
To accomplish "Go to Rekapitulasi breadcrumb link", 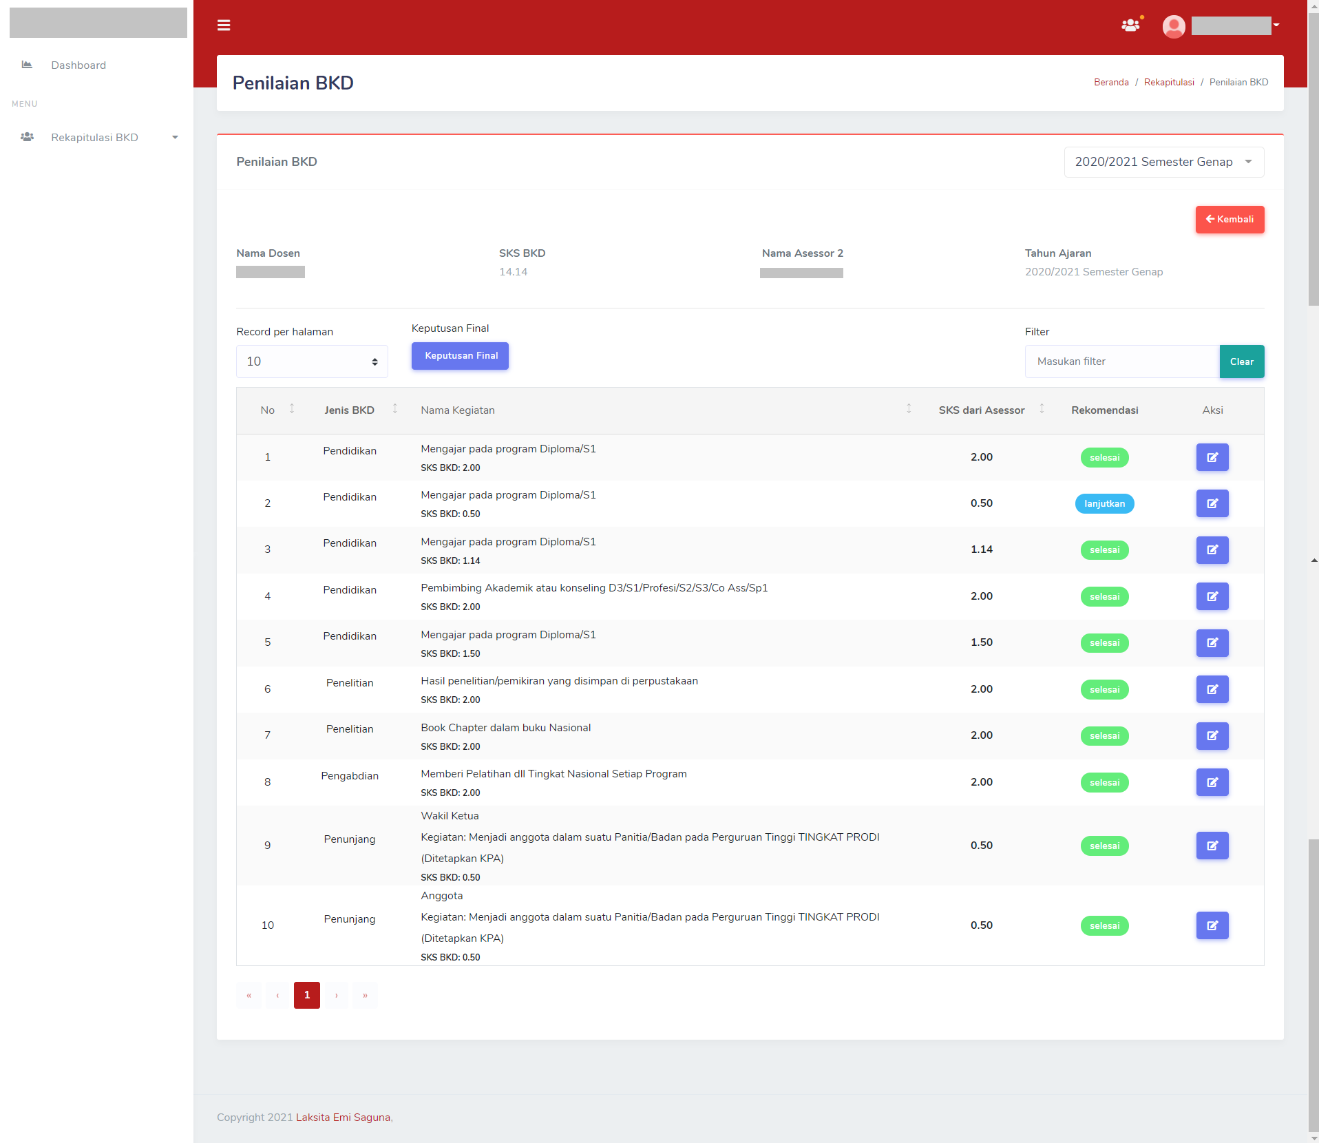I will tap(1169, 82).
